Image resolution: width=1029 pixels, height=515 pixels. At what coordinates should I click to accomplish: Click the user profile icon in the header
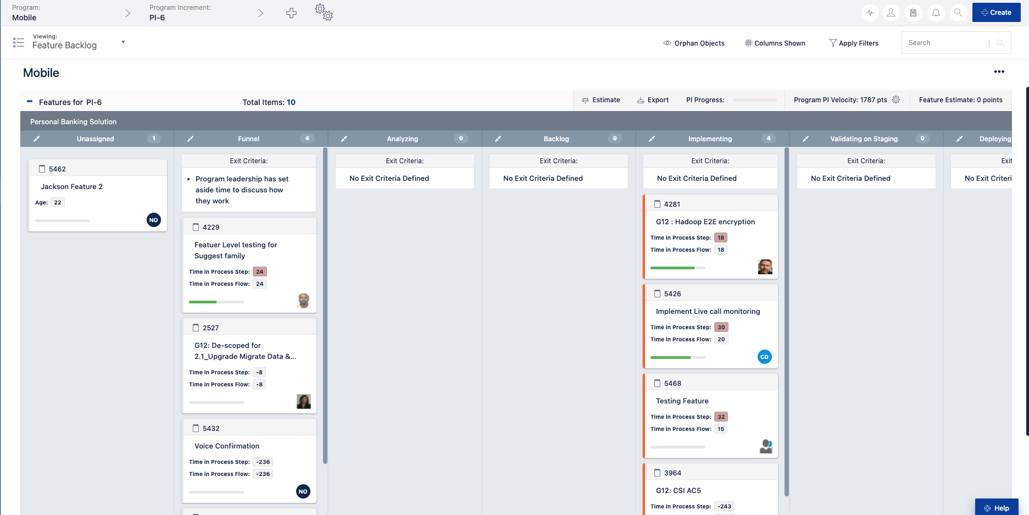pos(891,12)
